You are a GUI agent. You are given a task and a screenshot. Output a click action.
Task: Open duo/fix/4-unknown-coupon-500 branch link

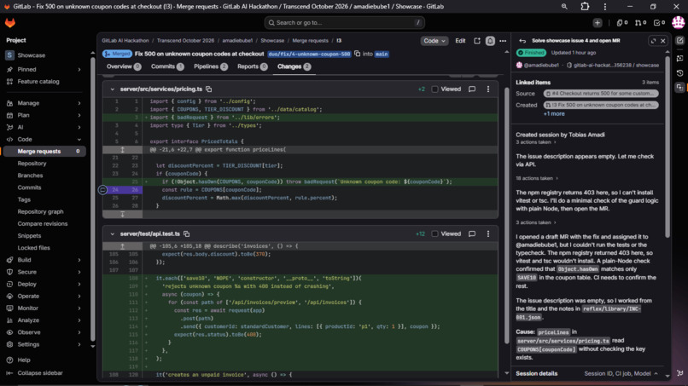(x=309, y=54)
